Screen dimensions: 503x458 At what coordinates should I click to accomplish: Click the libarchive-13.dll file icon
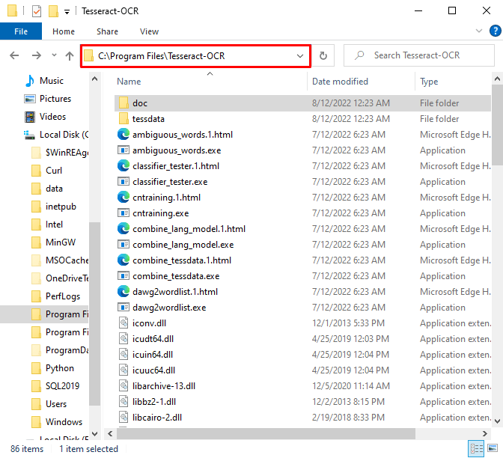point(124,386)
